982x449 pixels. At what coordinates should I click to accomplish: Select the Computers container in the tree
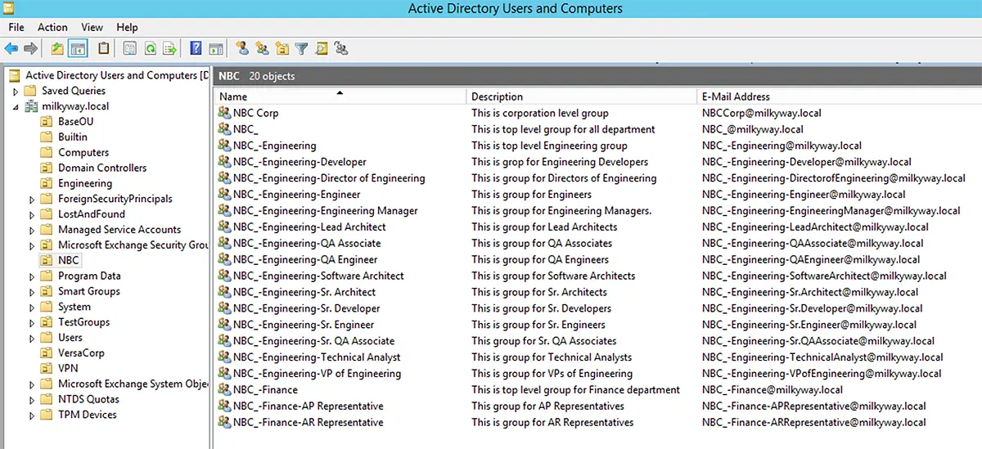[83, 152]
